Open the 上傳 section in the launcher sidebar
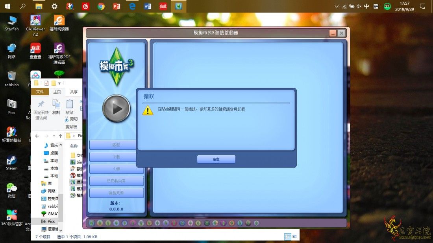 pos(116,169)
